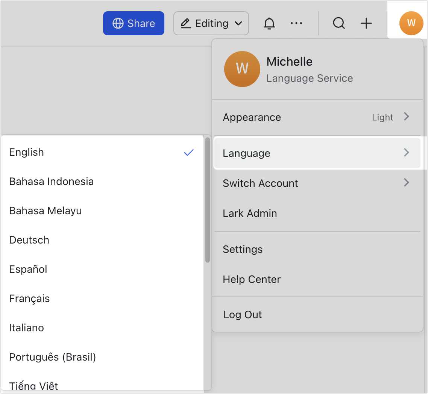Image resolution: width=428 pixels, height=394 pixels.
Task: Click the scrollbar in the language list
Action: pyautogui.click(x=207, y=199)
